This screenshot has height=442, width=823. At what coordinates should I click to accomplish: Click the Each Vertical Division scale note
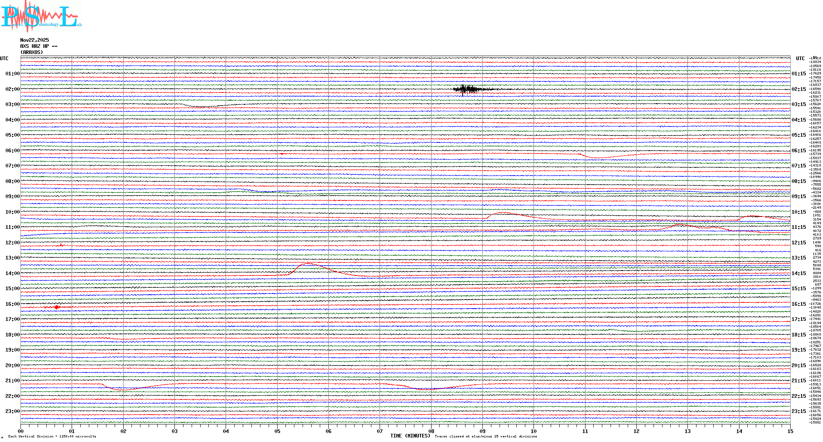pyautogui.click(x=52, y=436)
